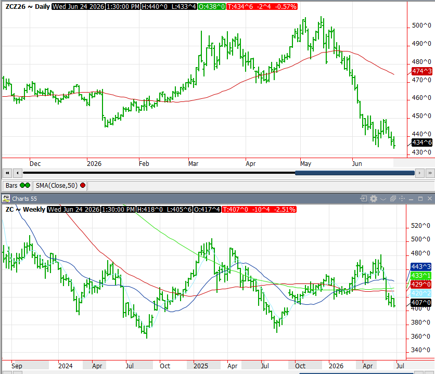Click the black 407^0 weekly price label
Screen dimensions: 435x374
point(421,302)
